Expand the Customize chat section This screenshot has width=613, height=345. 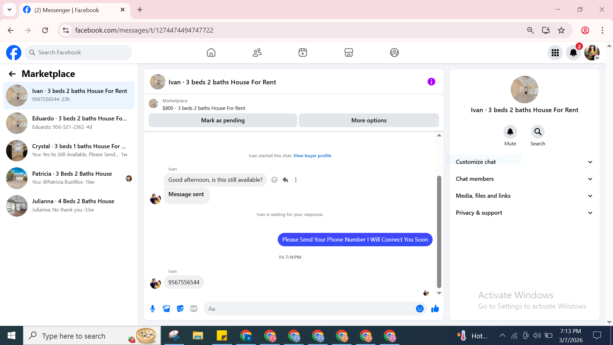(x=524, y=162)
